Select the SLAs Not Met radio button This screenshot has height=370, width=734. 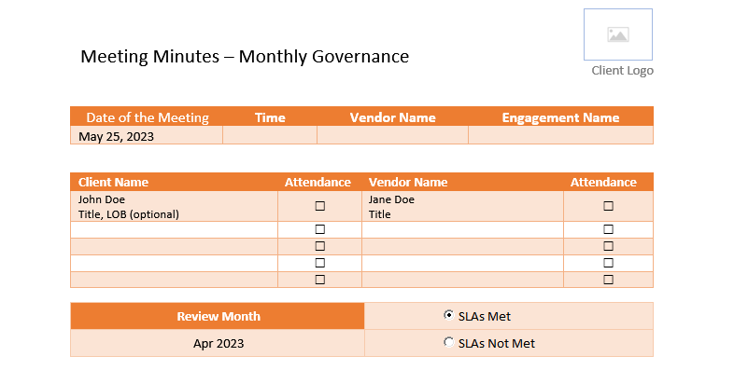(x=448, y=342)
